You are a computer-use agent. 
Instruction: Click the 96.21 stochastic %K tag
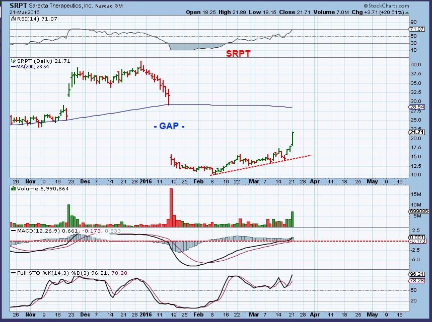pyautogui.click(x=416, y=274)
